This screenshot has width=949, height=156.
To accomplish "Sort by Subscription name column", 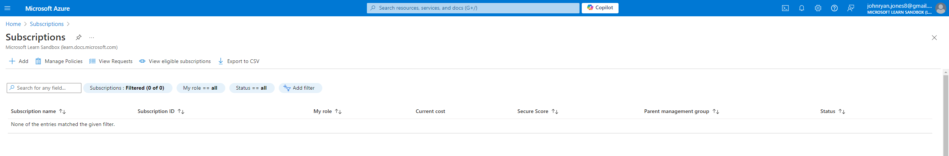I will (x=38, y=111).
